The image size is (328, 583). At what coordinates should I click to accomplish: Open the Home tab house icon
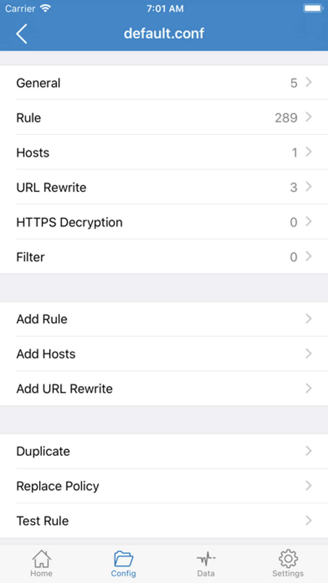(x=41, y=559)
